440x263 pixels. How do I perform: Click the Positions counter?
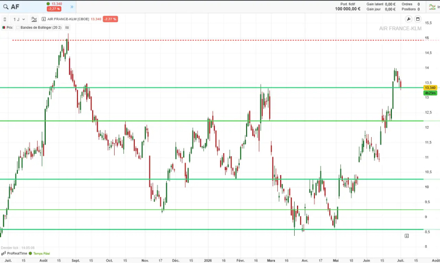(x=410, y=9)
